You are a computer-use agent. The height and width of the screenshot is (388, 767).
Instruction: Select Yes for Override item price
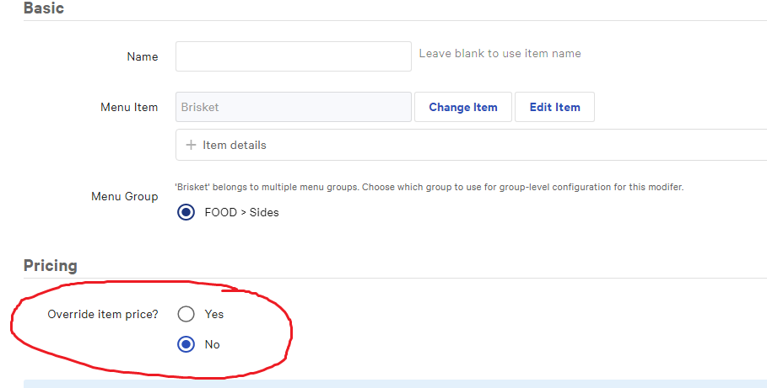pyautogui.click(x=186, y=314)
